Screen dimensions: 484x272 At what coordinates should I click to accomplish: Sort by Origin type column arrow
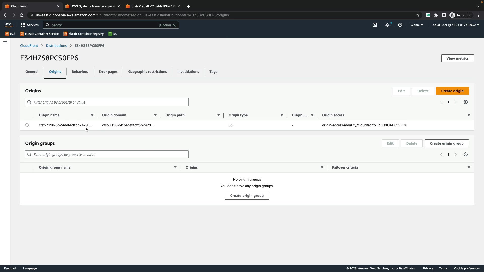[282, 115]
